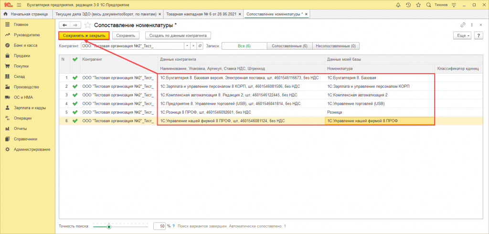Open the 1C main menu hamburger icon
This screenshot has height=234, width=489.
19,5
